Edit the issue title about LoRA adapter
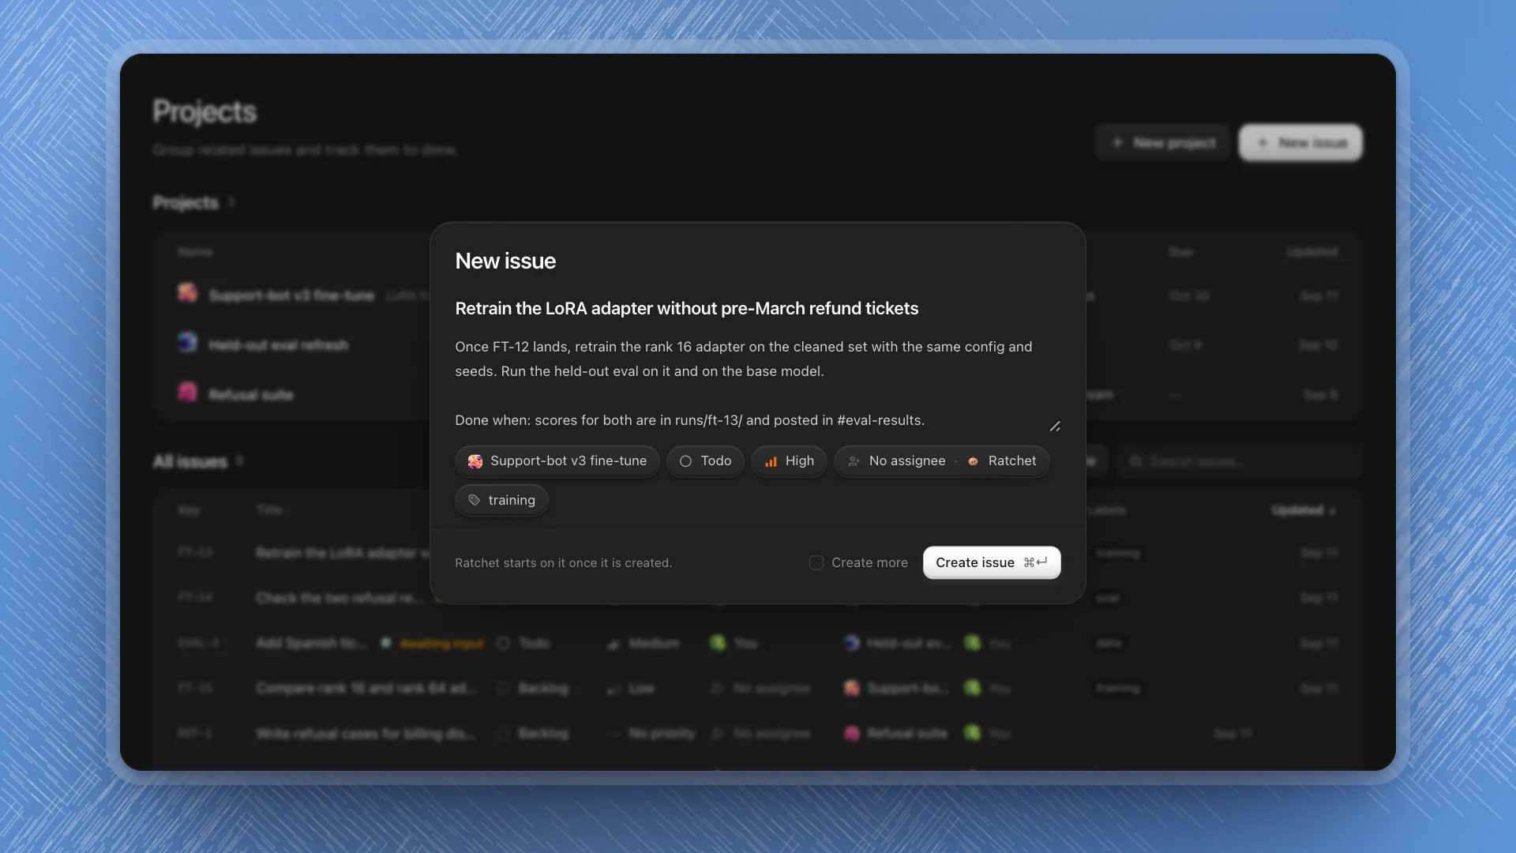The height and width of the screenshot is (853, 1516). click(687, 308)
